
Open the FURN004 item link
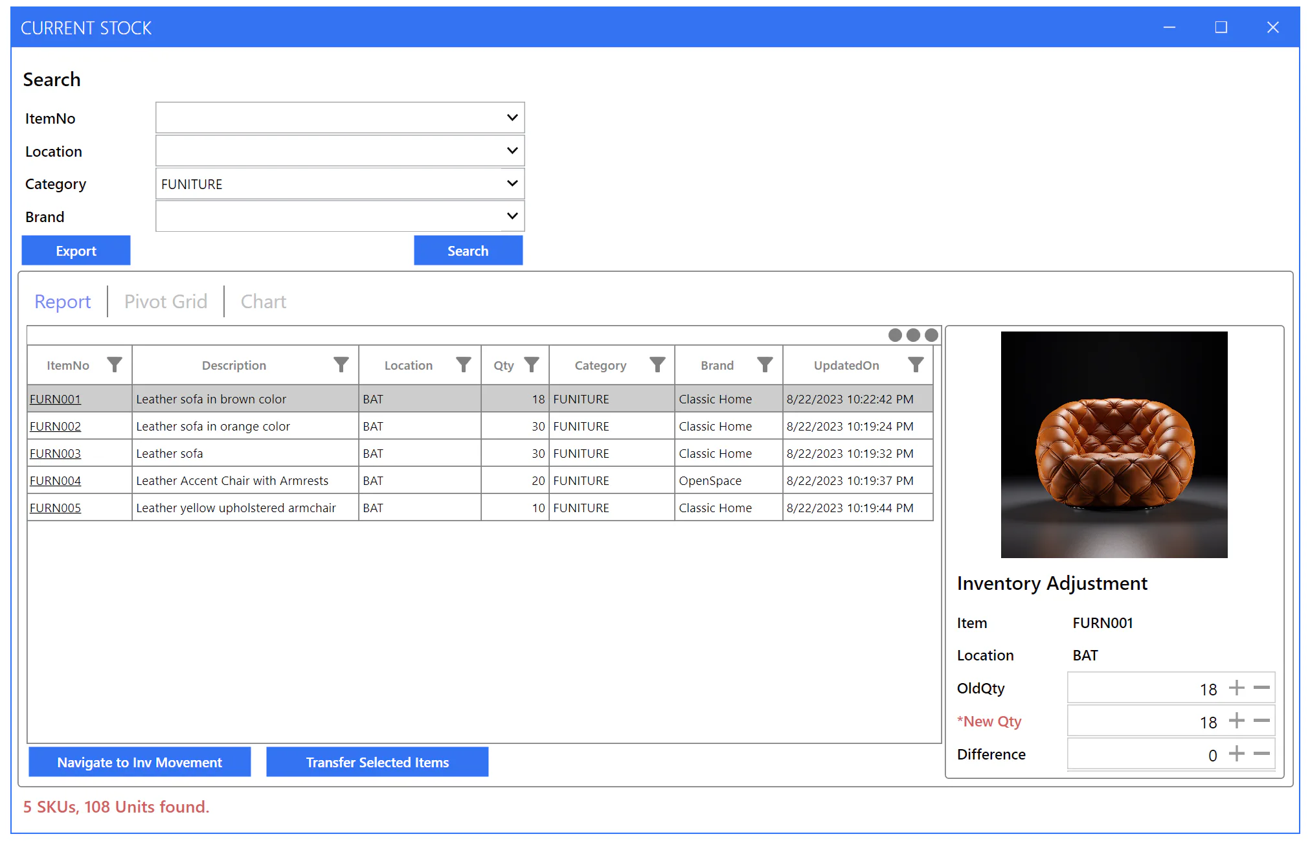pos(56,481)
